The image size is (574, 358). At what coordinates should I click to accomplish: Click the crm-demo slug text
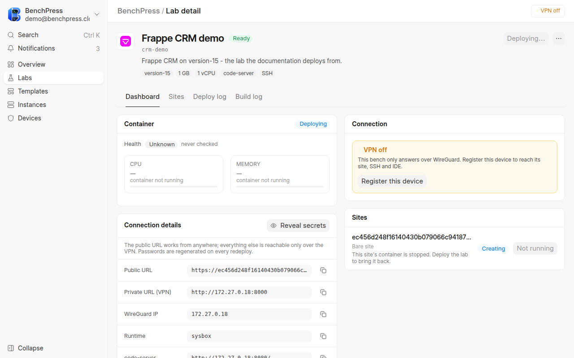(155, 50)
